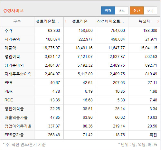
Task: Select the EPS증가율 row label
Action: point(14,135)
